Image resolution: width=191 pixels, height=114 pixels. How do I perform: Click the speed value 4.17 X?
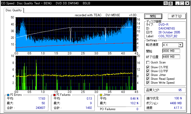178,108
